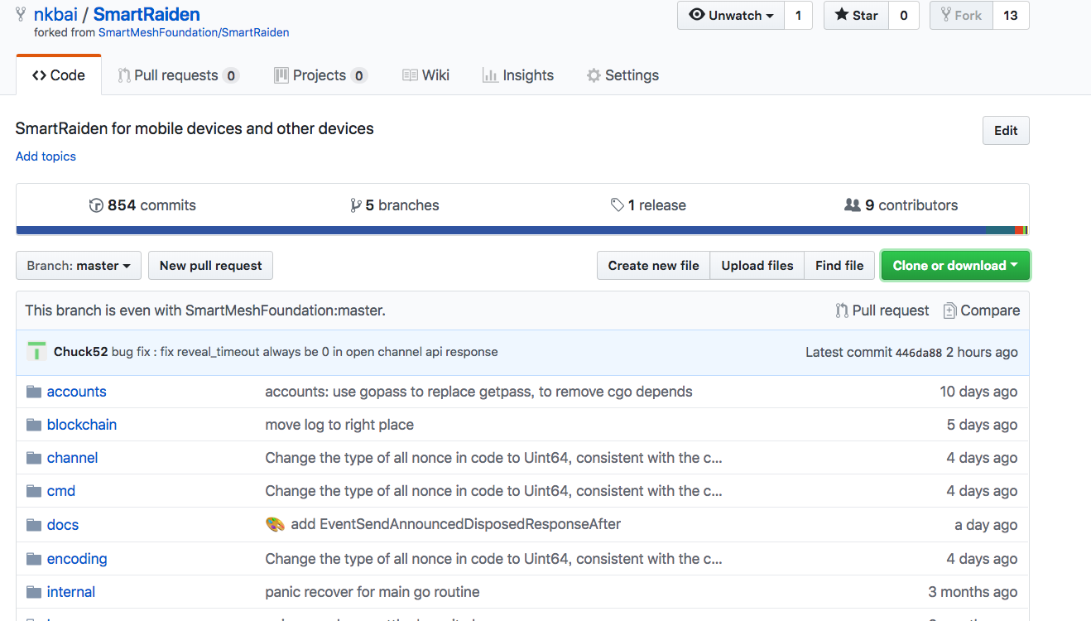Click the Wiki book icon

tap(410, 75)
